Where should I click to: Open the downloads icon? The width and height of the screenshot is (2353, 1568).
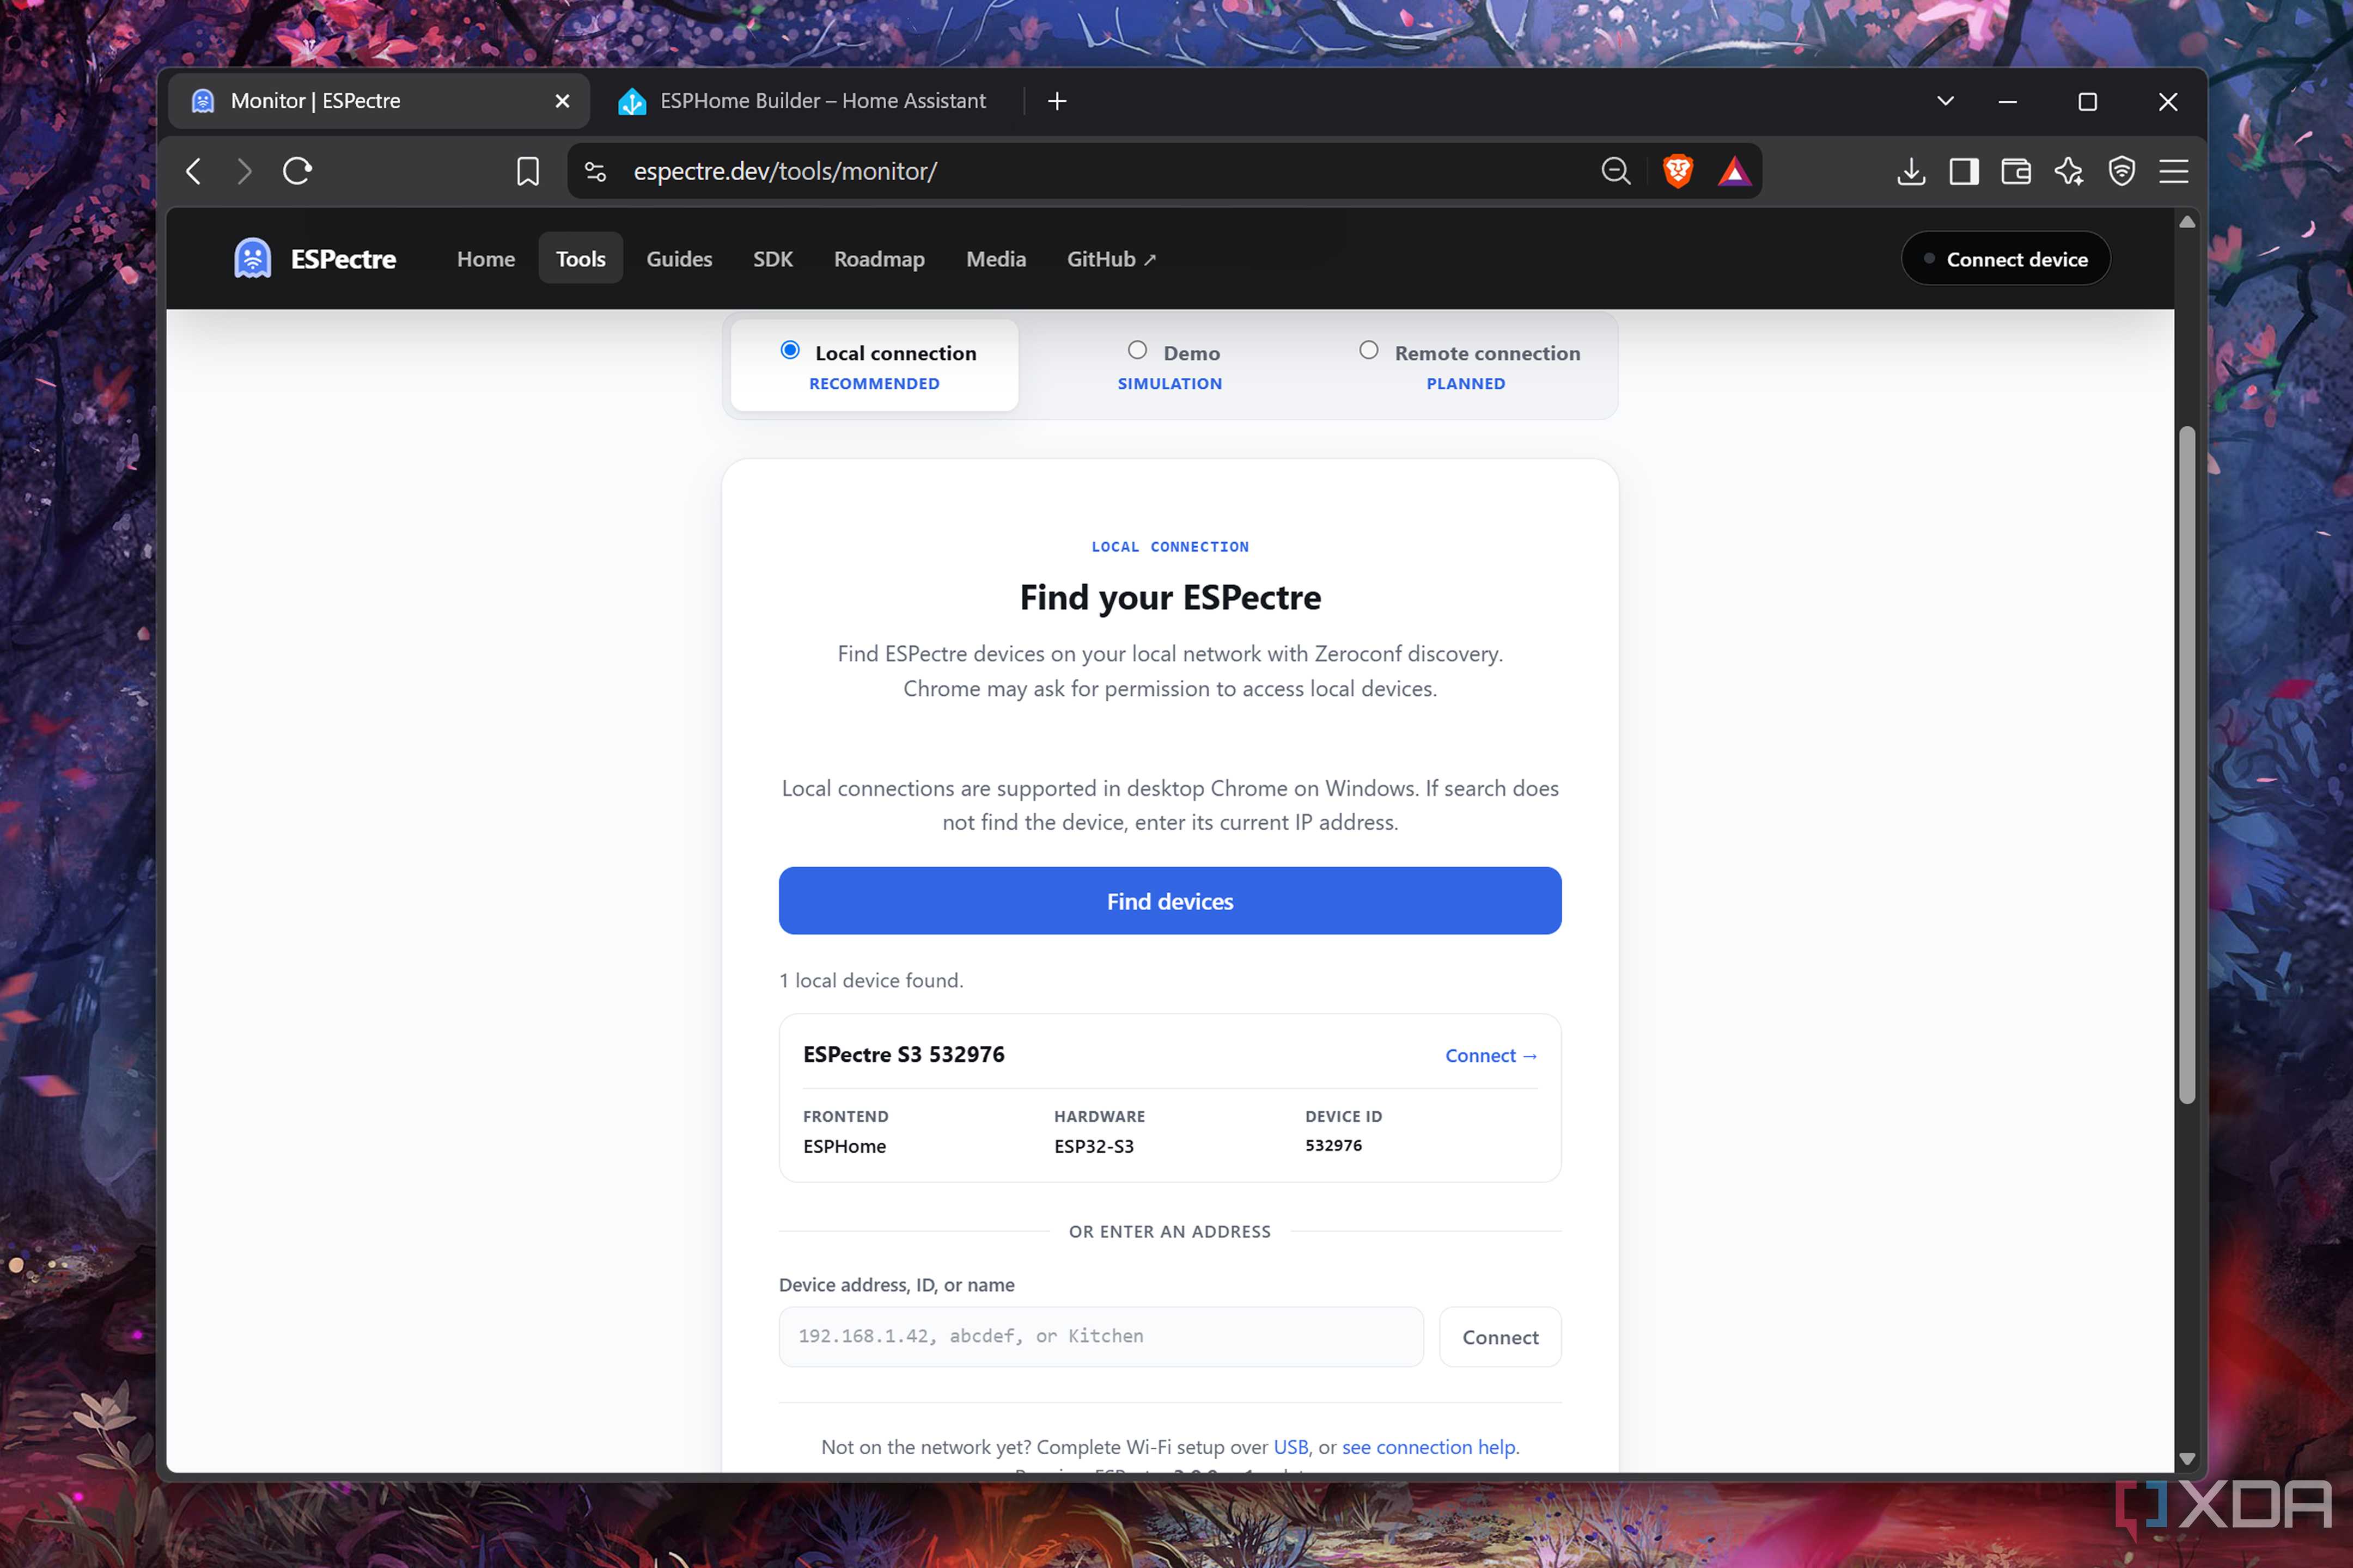click(1911, 171)
